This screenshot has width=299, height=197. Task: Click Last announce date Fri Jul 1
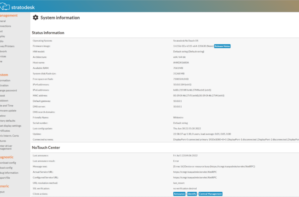click(186, 156)
